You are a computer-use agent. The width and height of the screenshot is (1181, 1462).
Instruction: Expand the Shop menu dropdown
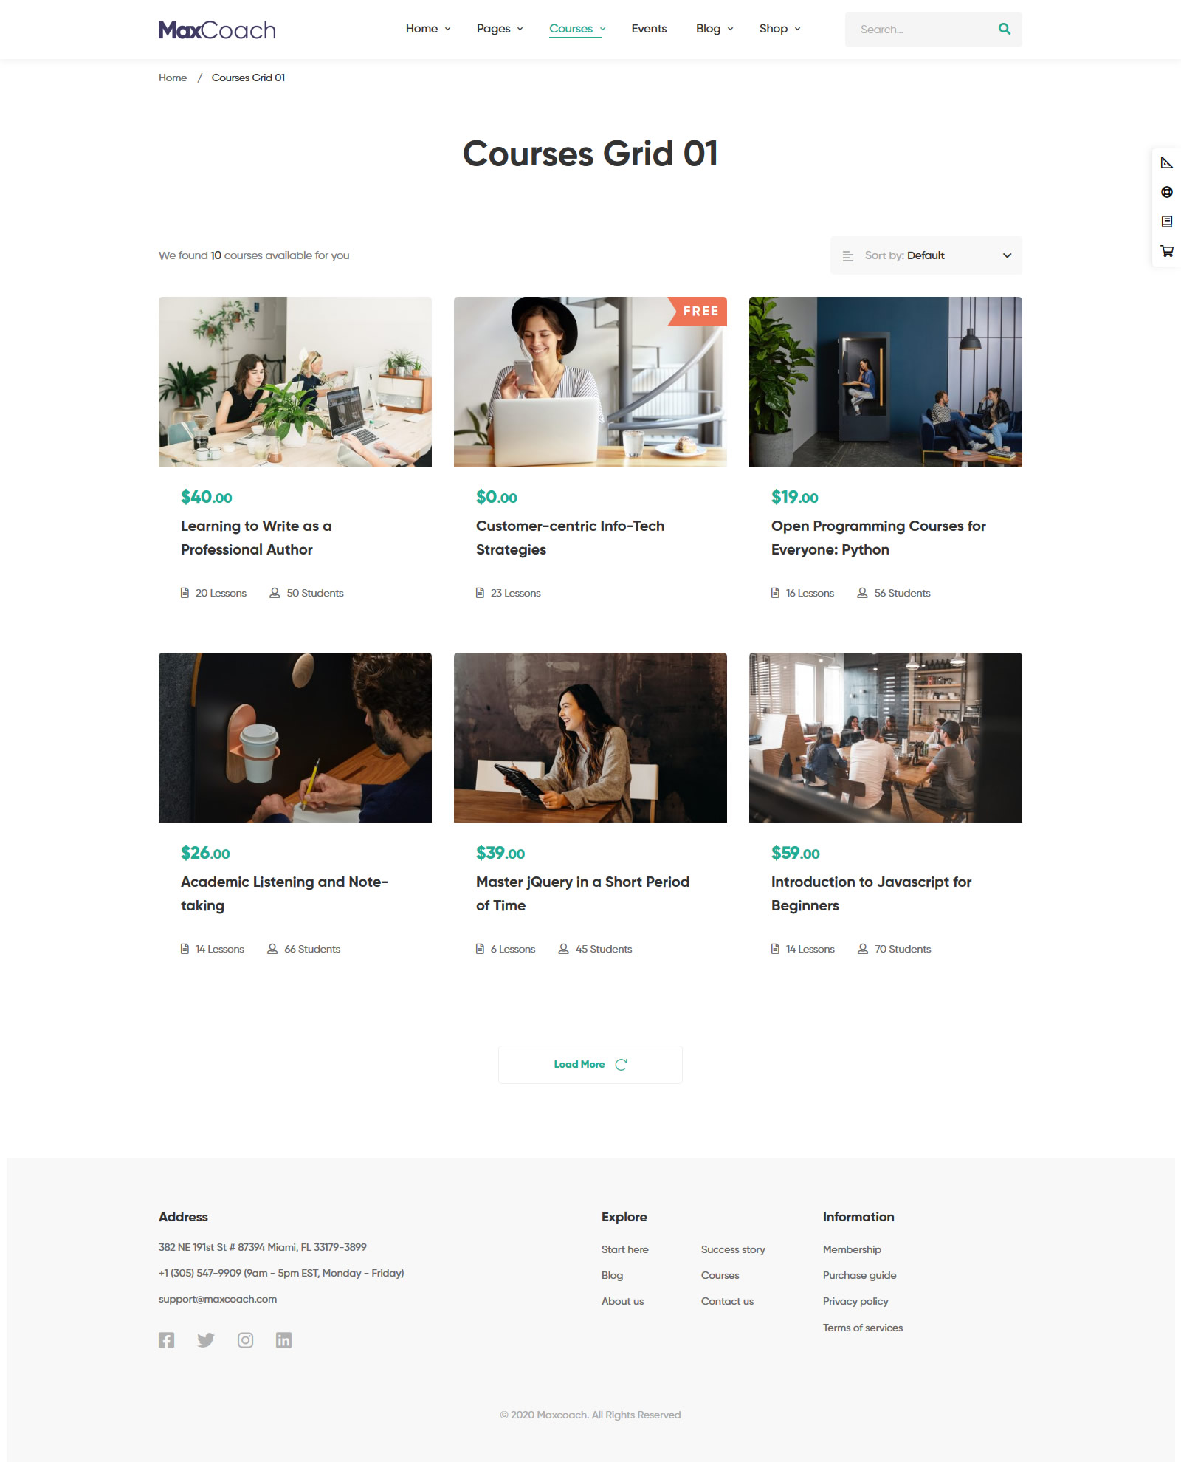pos(780,29)
